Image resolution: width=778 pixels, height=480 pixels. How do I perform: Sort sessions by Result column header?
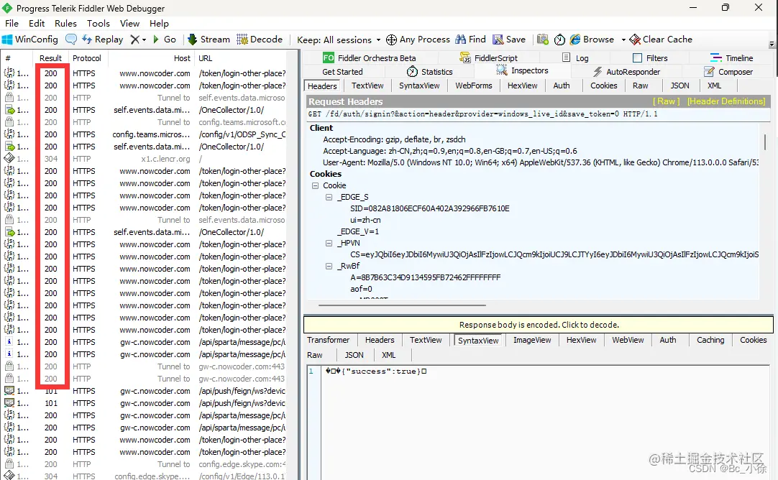pos(50,58)
